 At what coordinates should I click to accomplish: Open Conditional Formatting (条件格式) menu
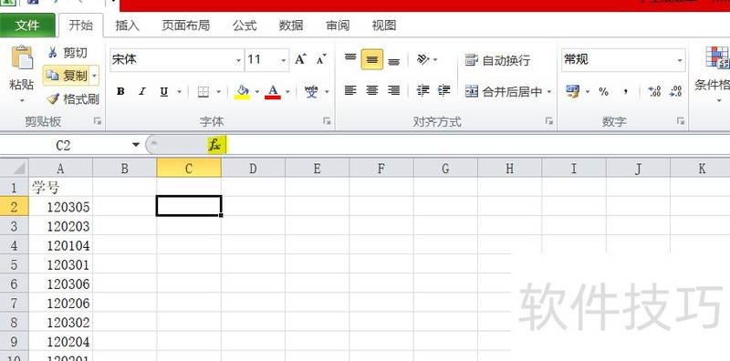714,75
